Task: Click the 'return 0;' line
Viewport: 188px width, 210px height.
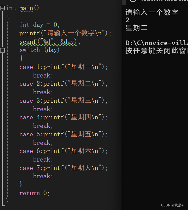Action: click(35, 193)
